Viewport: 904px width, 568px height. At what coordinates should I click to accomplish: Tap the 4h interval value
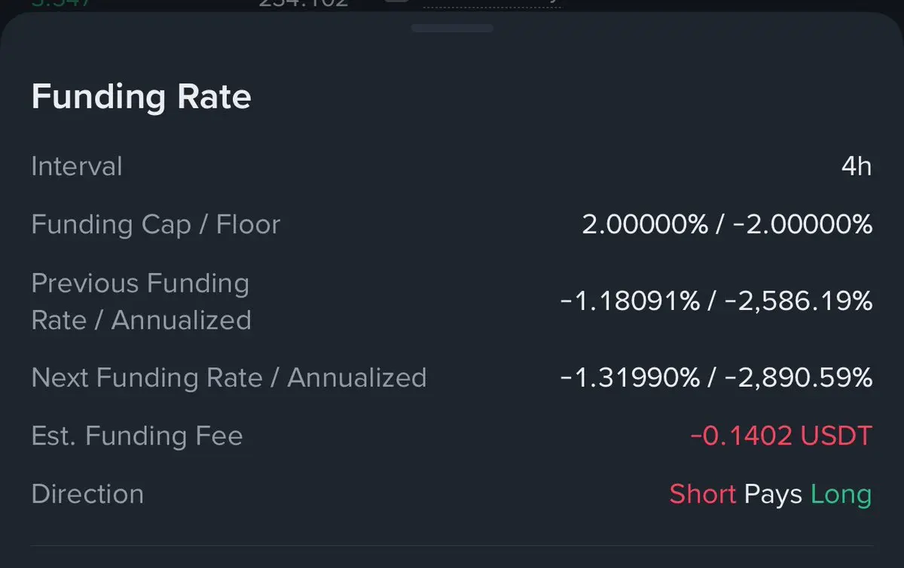tap(856, 166)
